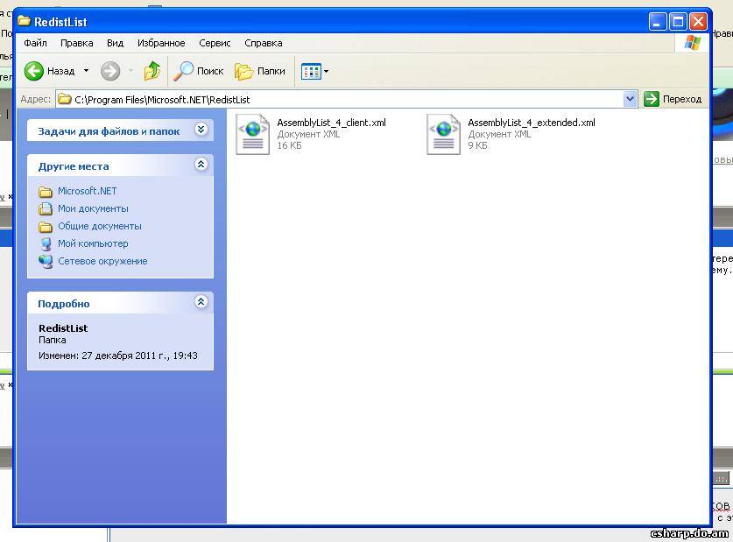Image resolution: width=733 pixels, height=542 pixels.
Task: Collapse the Подробно details panel
Action: tap(201, 302)
